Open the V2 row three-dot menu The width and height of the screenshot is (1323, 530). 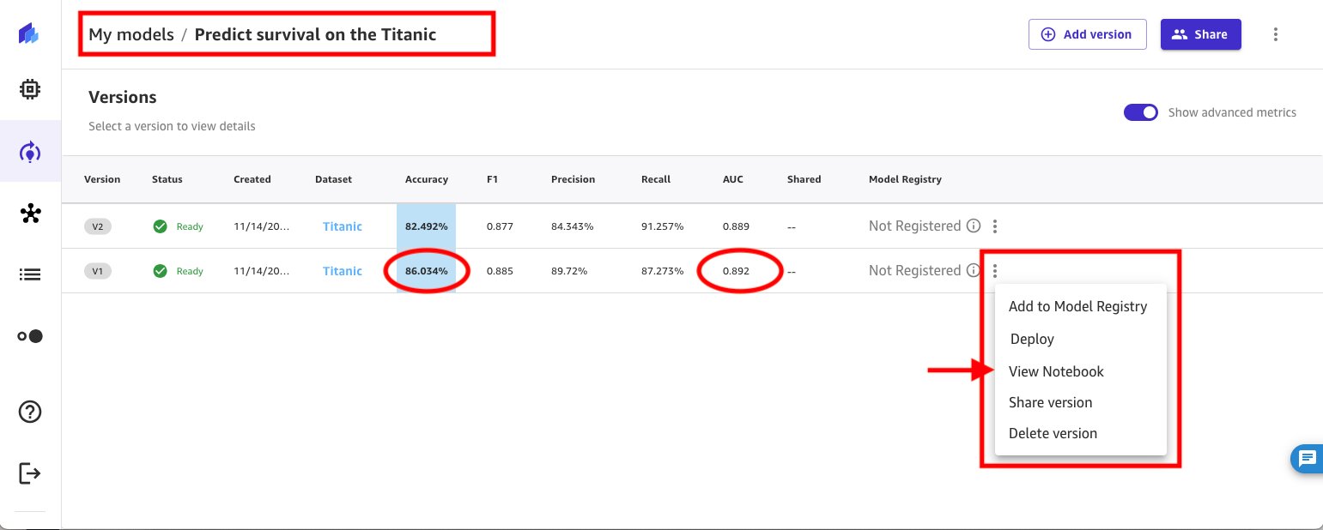(x=995, y=226)
